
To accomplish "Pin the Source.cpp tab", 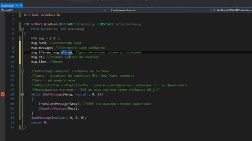I will (17, 5).
